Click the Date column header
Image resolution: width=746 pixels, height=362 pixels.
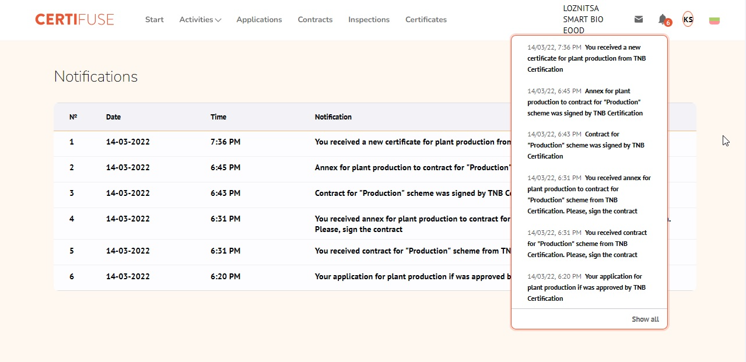pos(113,117)
